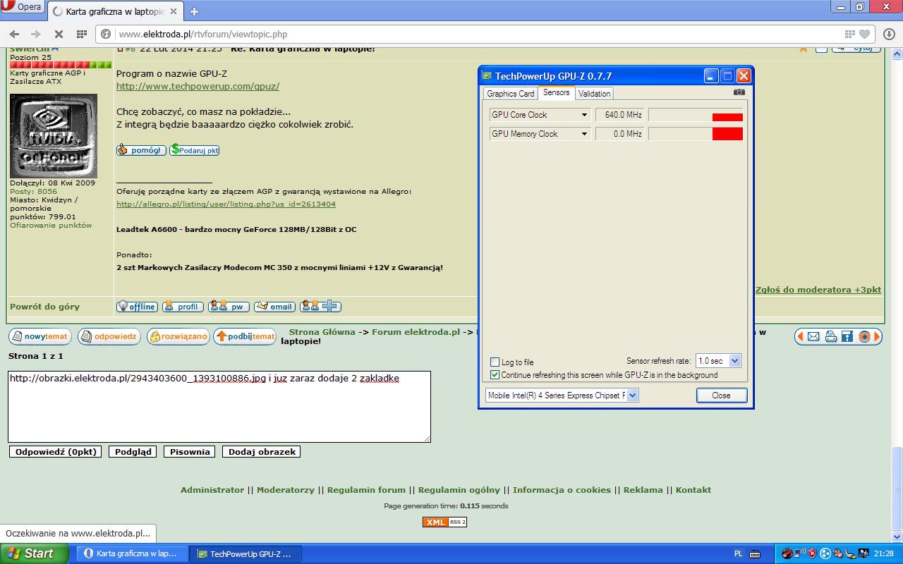
Task: Switch to TechPowerUp GPU-Z taskbar button
Action: point(246,554)
